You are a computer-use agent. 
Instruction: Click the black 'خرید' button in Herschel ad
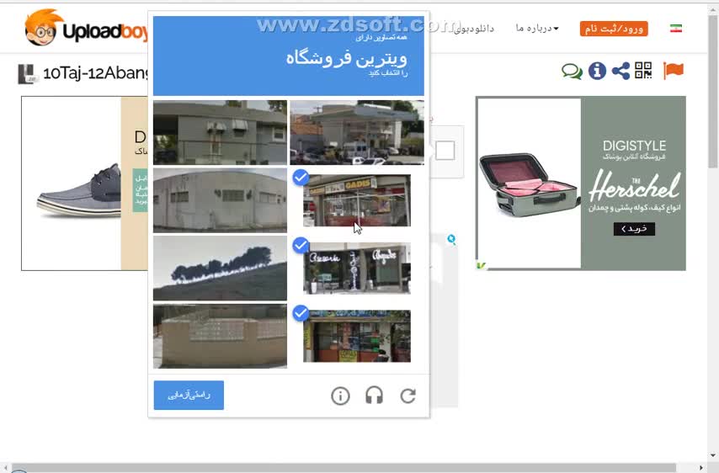[x=634, y=229]
